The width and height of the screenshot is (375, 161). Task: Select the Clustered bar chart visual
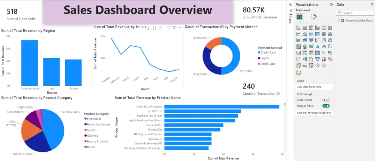[x=311, y=28]
